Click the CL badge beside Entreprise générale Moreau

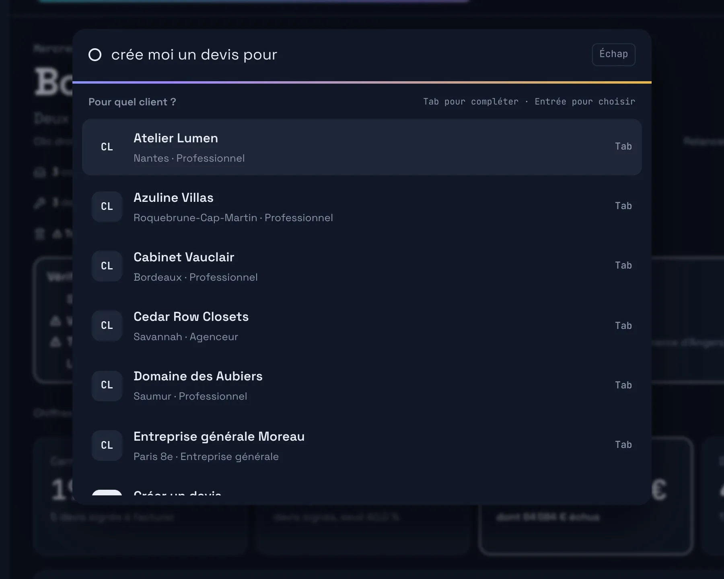[x=107, y=446]
